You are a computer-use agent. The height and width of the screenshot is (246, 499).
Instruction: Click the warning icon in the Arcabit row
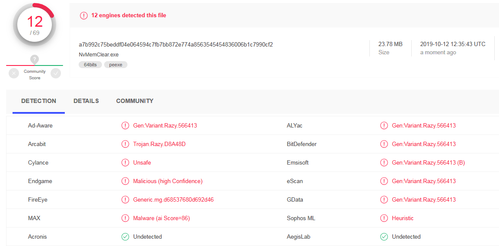pyautogui.click(x=125, y=144)
